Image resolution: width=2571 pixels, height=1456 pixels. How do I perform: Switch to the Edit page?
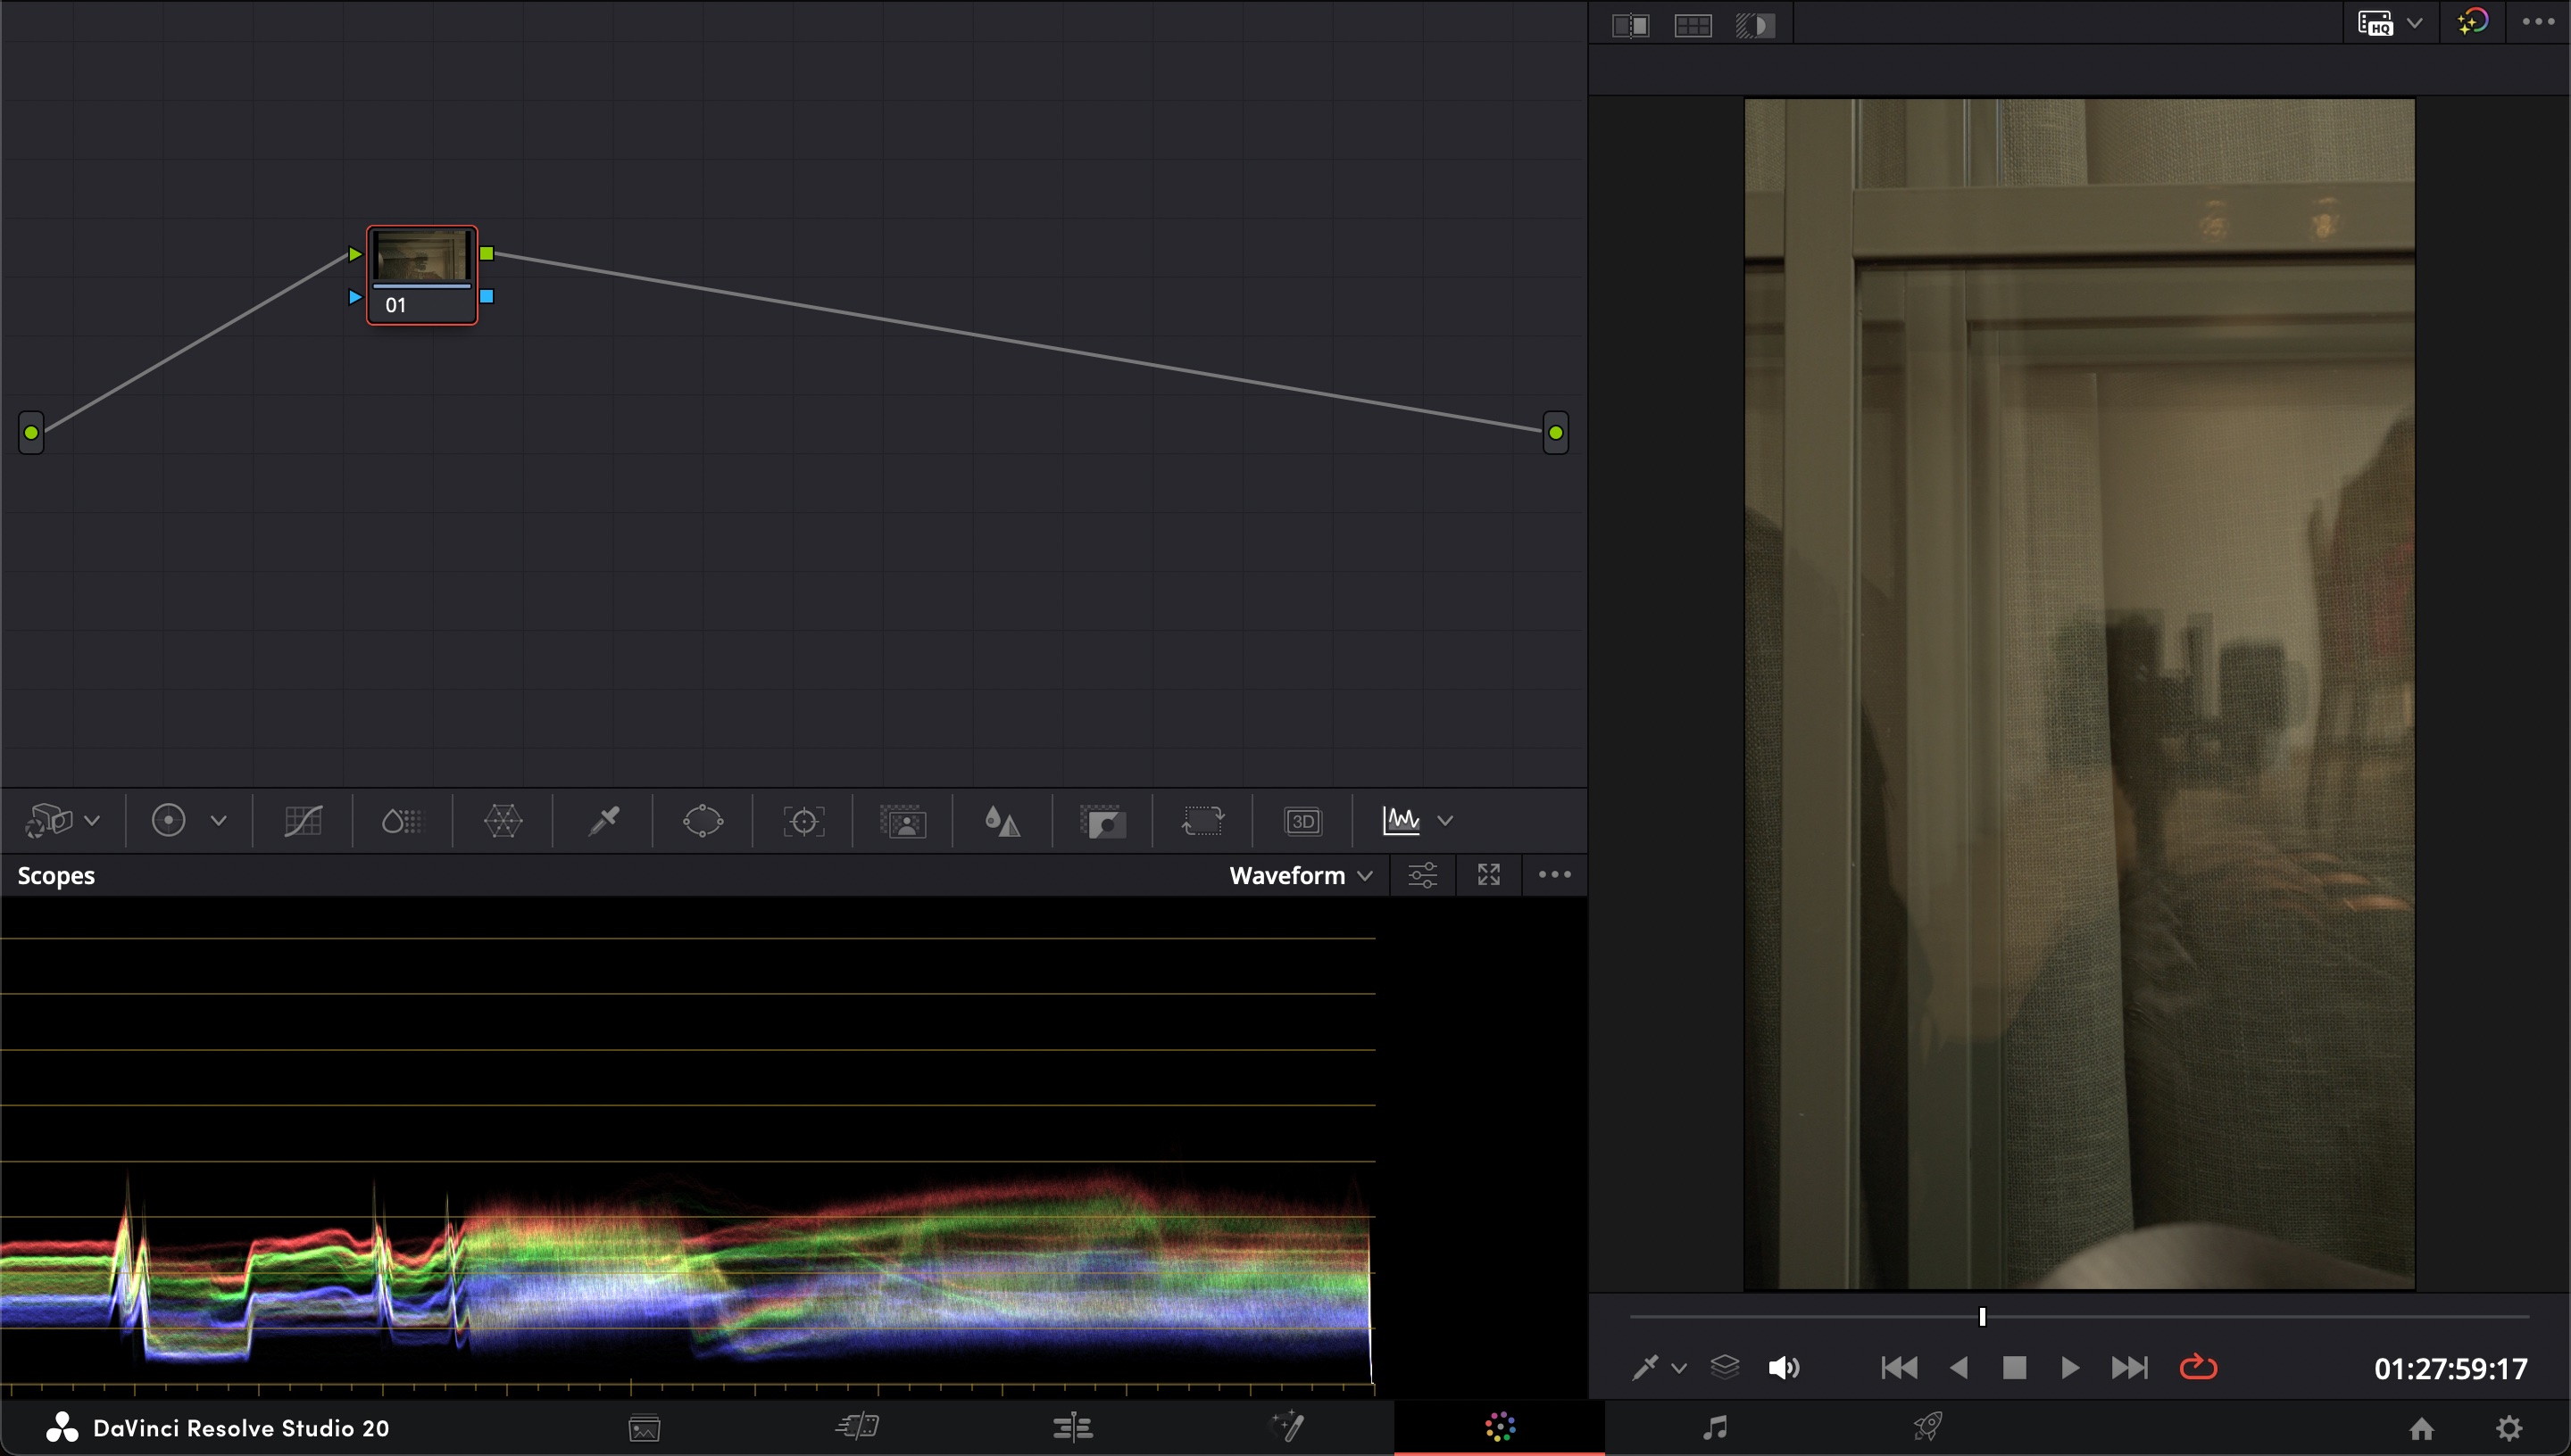(1072, 1427)
